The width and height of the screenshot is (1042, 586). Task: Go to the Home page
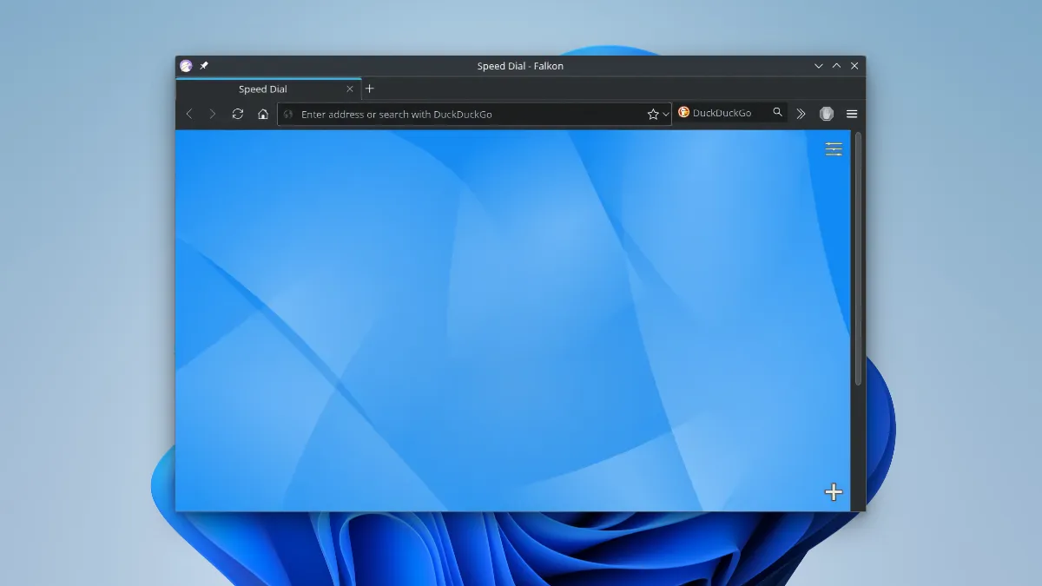(x=263, y=114)
